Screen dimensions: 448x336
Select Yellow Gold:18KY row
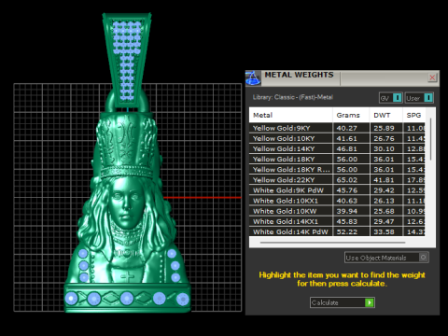337,160
